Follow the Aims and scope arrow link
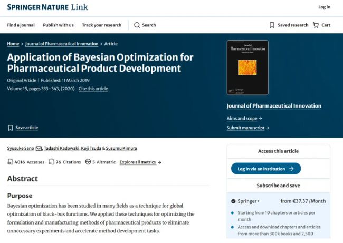This screenshot has height=243, width=343. pos(244,119)
